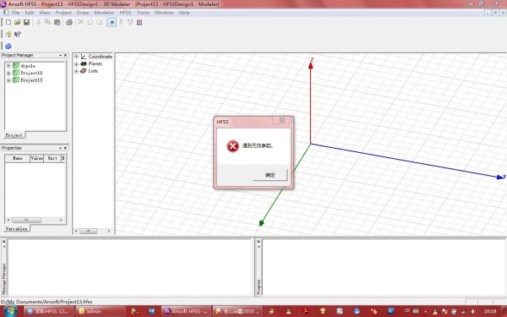Screen dimensions: 507x317
Task: Expand the Planes node in modeler tree
Action: (x=76, y=63)
